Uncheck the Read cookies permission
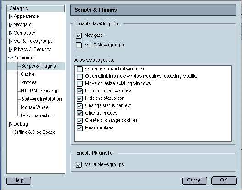 click(79, 128)
